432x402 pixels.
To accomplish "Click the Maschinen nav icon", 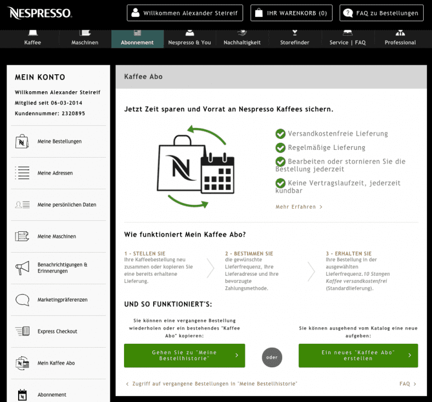I will coord(85,33).
